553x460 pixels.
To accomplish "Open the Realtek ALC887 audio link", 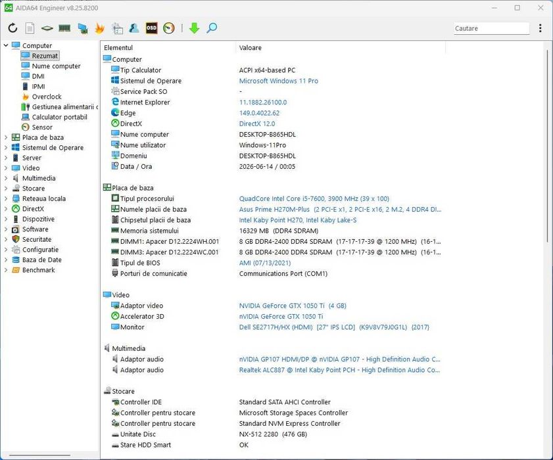I will coord(340,370).
